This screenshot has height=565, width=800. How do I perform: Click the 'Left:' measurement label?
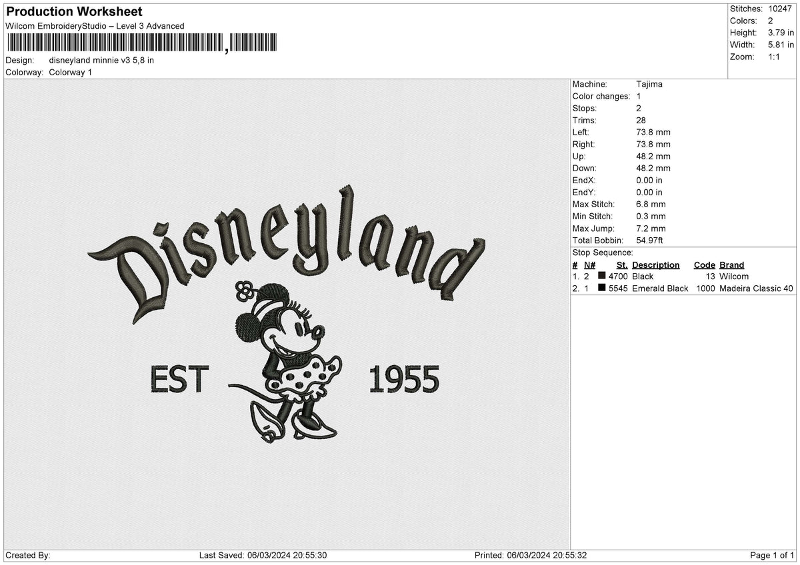(x=581, y=133)
